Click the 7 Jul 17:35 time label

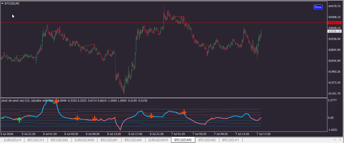[264, 134]
